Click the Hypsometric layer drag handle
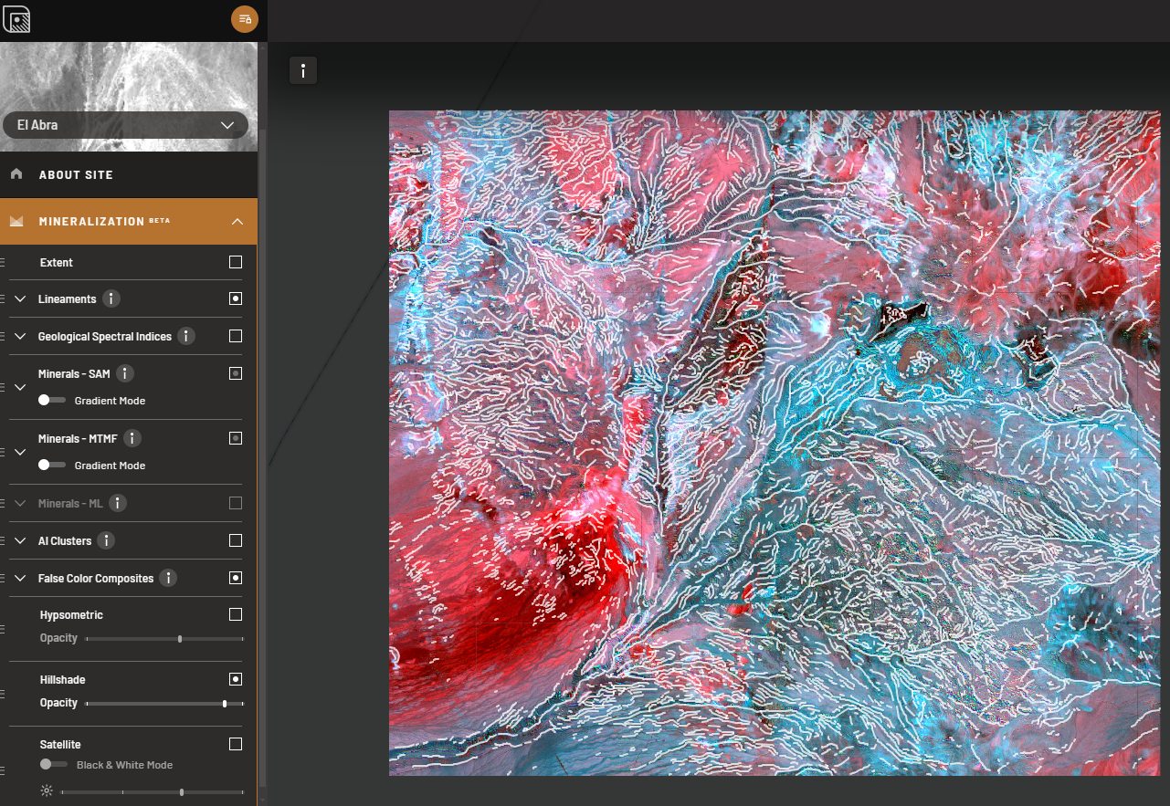1170x806 pixels. 3,629
